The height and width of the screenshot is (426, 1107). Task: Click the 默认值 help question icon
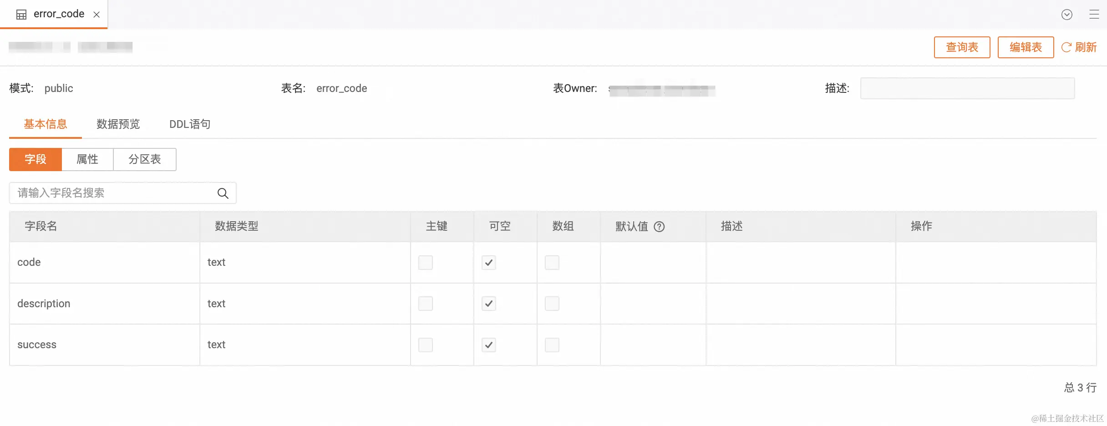(x=659, y=227)
